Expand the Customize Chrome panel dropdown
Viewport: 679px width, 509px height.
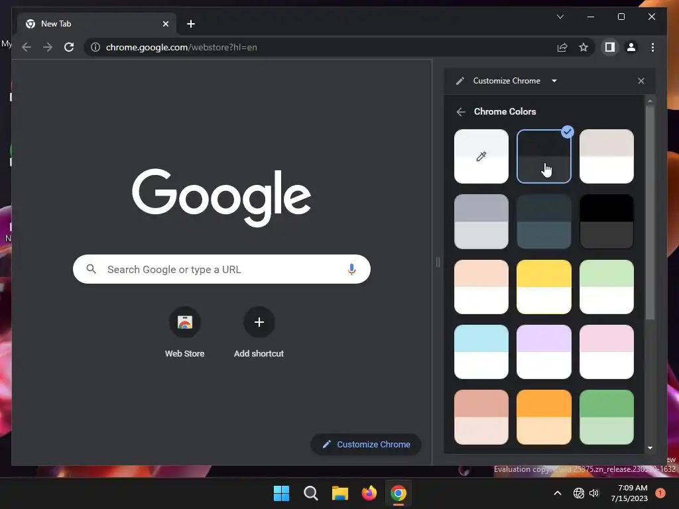click(554, 81)
